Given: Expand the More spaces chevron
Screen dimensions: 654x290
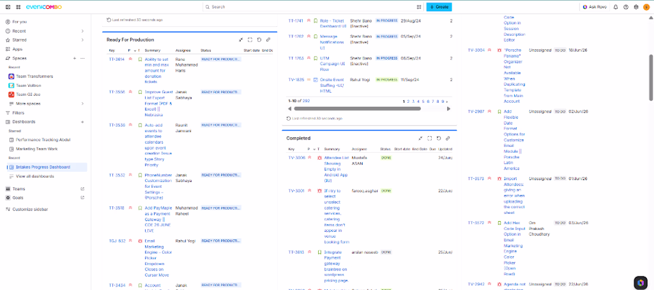Looking at the screenshot, I should point(82,103).
